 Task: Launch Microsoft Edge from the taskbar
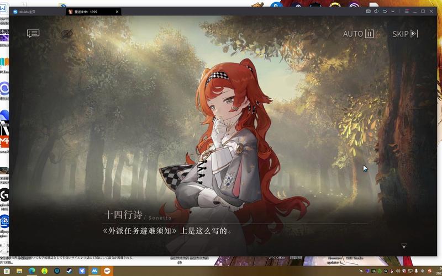32,271
